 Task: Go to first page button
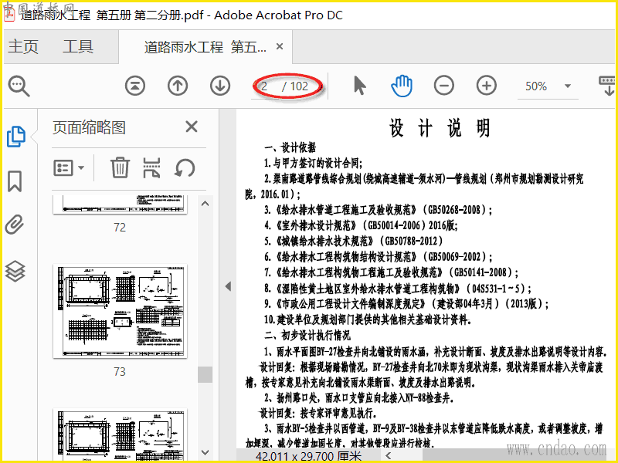[x=135, y=86]
